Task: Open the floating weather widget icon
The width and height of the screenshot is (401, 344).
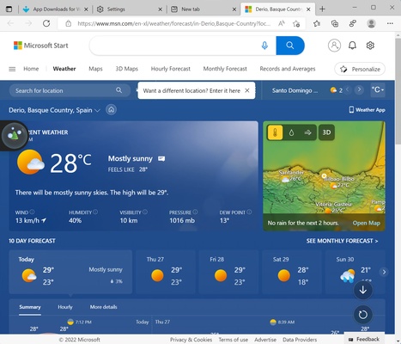Action: [x=15, y=136]
